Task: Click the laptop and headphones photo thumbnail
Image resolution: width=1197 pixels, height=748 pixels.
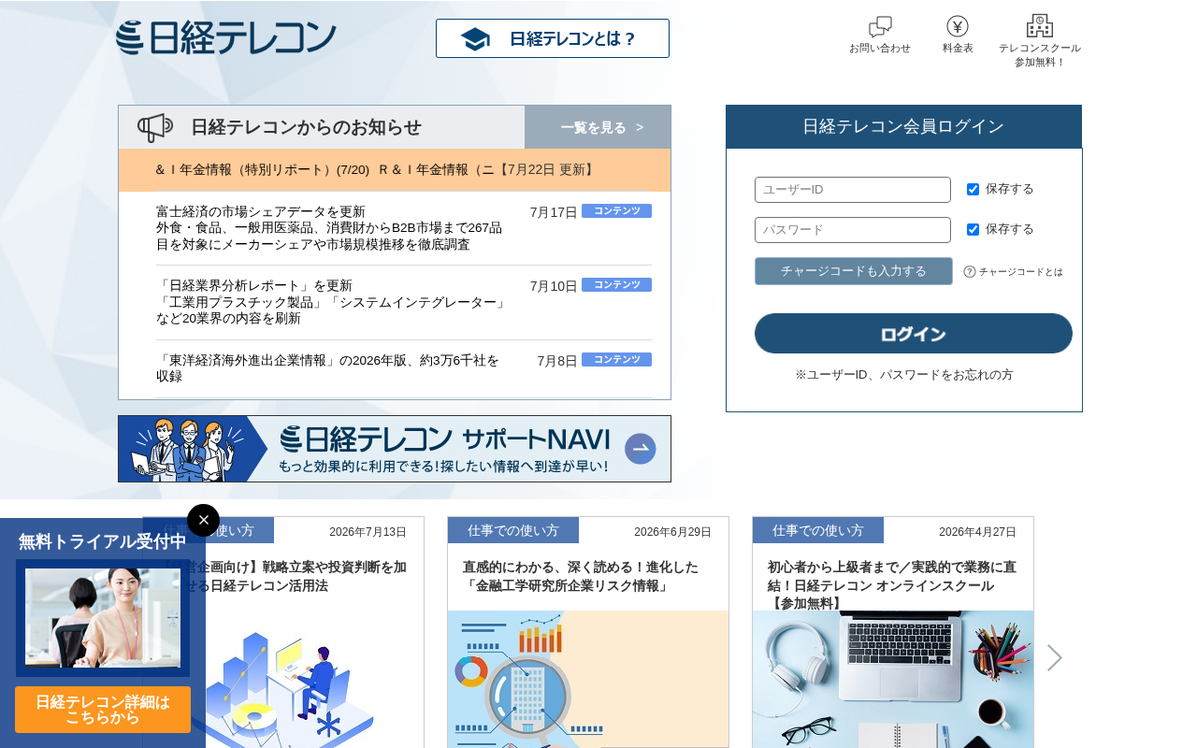Action: 893,680
